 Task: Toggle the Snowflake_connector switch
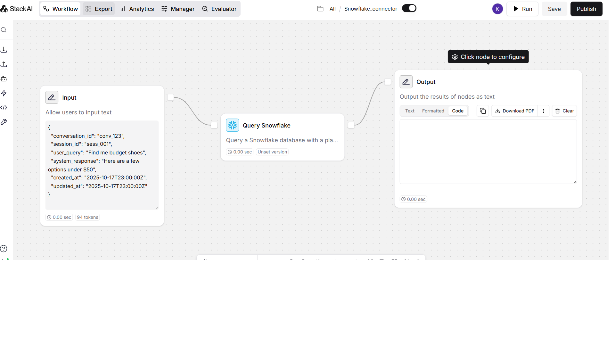point(409,8)
